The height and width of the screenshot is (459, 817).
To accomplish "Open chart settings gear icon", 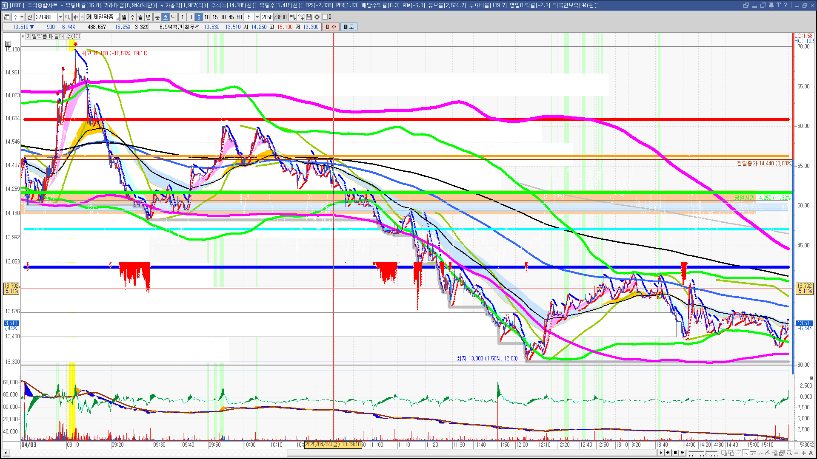I will click(x=317, y=17).
